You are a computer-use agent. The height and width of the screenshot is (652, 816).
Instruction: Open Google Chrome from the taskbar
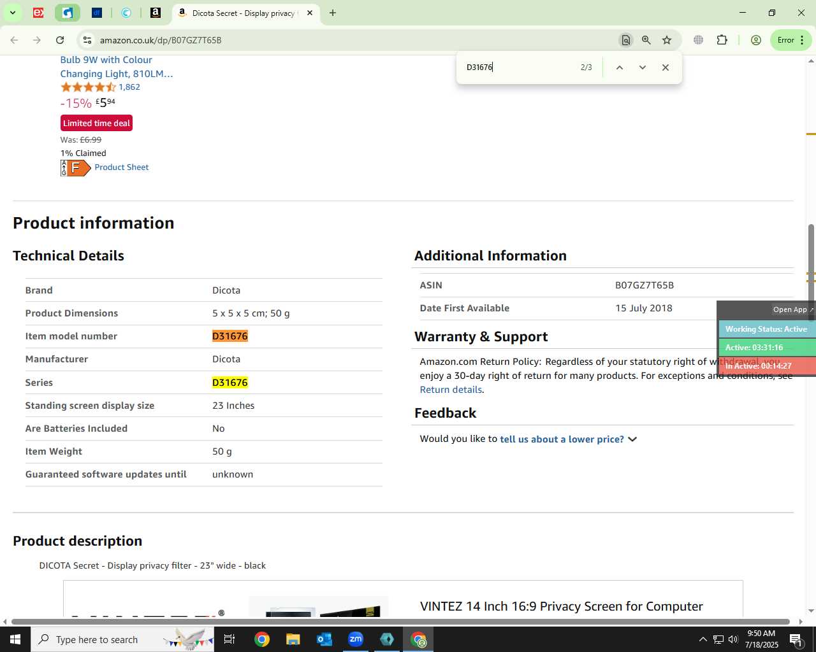coord(262,639)
